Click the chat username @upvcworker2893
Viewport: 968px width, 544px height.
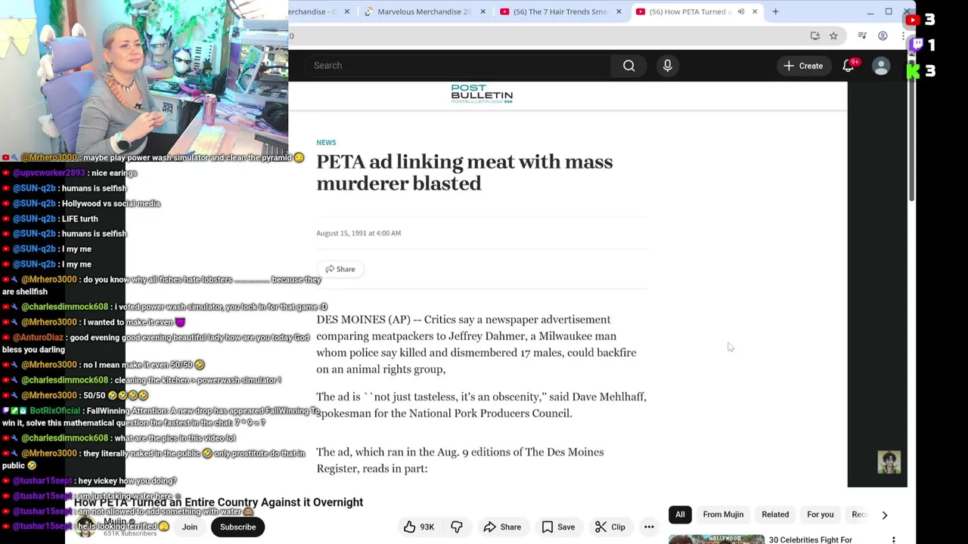coord(48,173)
